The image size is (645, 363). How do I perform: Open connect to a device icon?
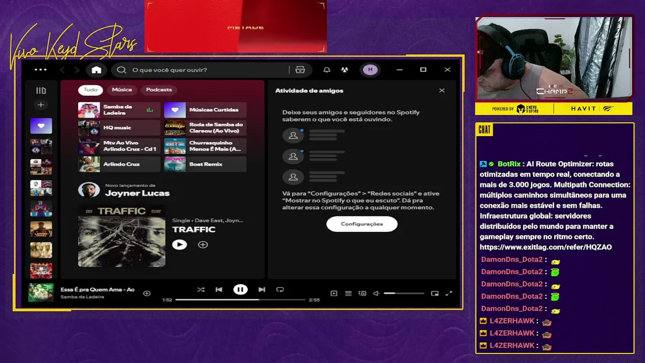(362, 293)
